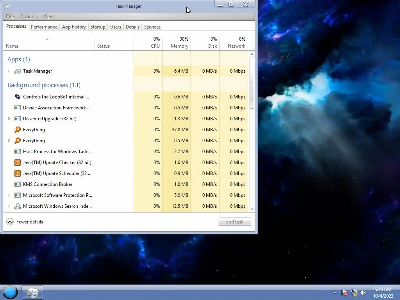Image resolution: width=400 pixels, height=300 pixels.
Task: Switch to the Performance tab
Action: [44, 27]
